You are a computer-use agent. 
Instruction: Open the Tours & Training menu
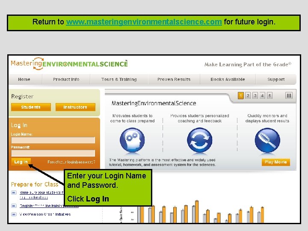pyautogui.click(x=119, y=80)
